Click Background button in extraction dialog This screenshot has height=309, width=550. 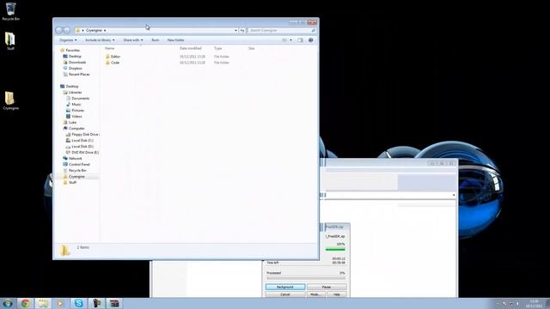(285, 287)
